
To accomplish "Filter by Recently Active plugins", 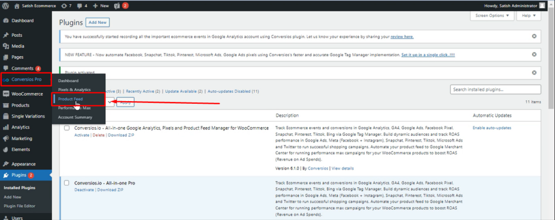I will (x=143, y=91).
